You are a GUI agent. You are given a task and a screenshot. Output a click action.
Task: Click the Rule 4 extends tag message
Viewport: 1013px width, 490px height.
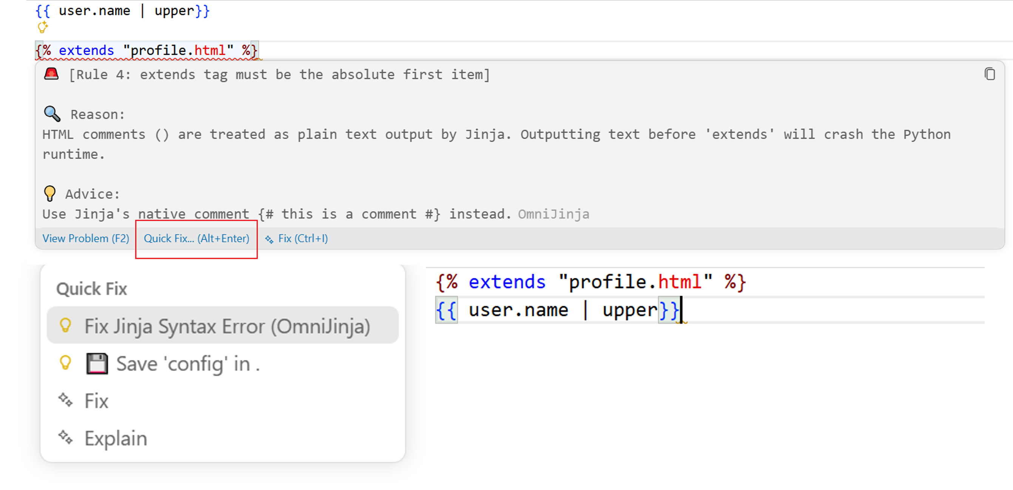pyautogui.click(x=279, y=74)
